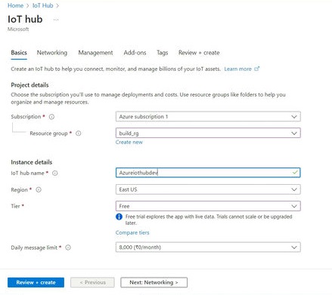Viewport: 332px width, 295px height.
Task: Go to the Tags tab
Action: coord(162,53)
